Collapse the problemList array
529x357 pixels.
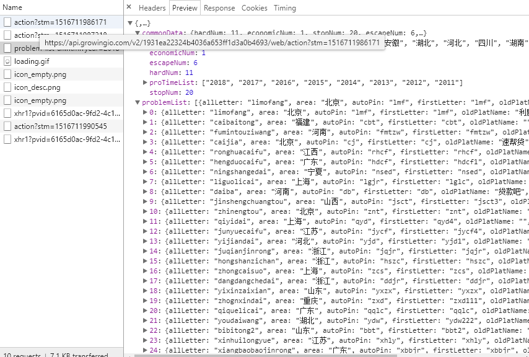tap(138, 102)
